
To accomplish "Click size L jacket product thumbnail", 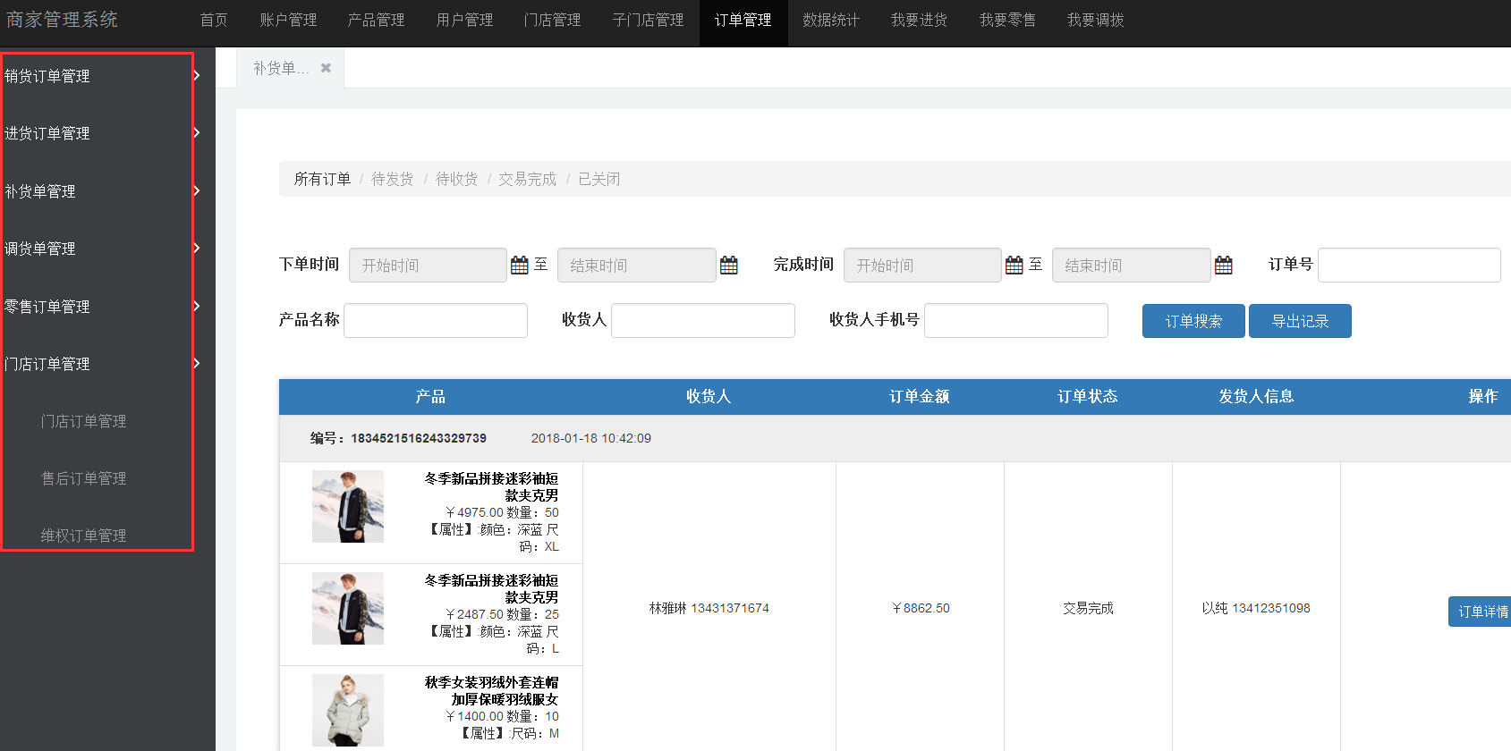I will tap(348, 608).
